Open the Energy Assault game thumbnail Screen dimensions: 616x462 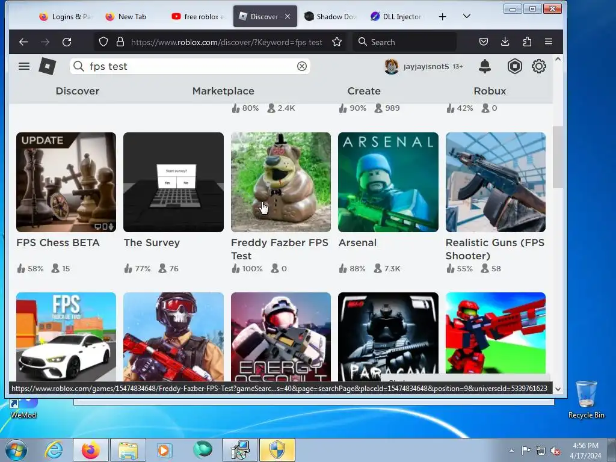[281, 337]
